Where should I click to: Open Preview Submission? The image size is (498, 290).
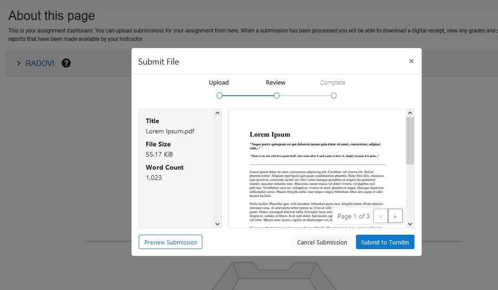tap(170, 242)
